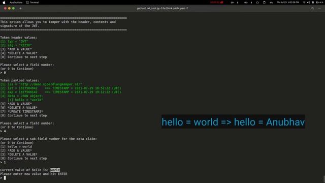
Task: Maximize terminal with green button
Action: [14, 8]
